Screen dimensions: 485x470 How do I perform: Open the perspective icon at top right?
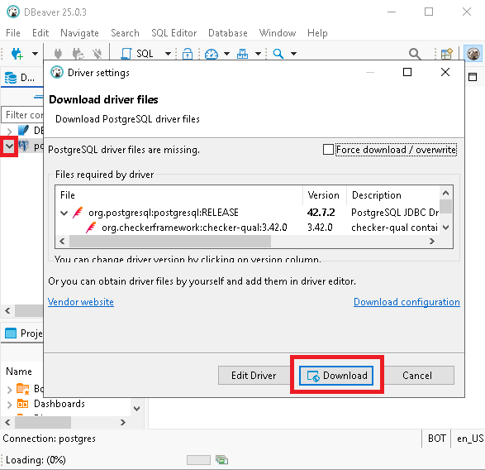pos(447,54)
